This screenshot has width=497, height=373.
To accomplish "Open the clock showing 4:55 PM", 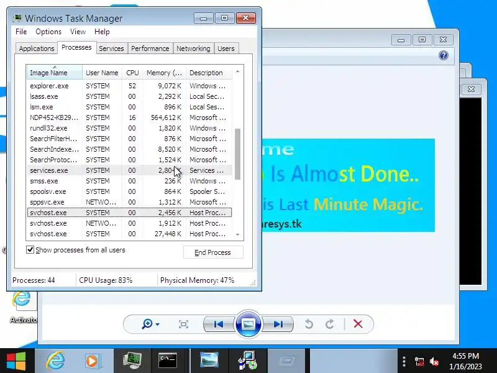I will pyautogui.click(x=465, y=361).
